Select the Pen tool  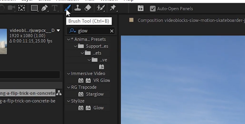coord(44,8)
